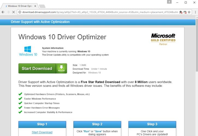Viewport: 198px width, 136px height.
Task: Click the Step 2 header
Action: (97, 124)
